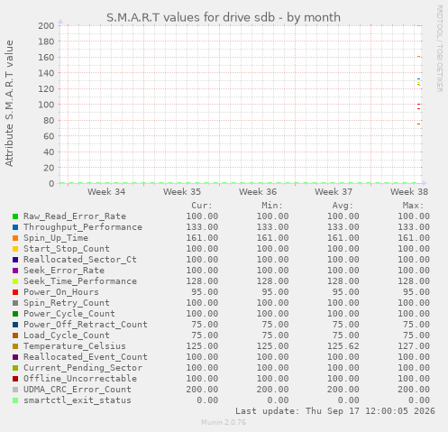448x432 pixels.
Task: Click Temperature_Celsius Max value 127.00
Action: coord(414,346)
